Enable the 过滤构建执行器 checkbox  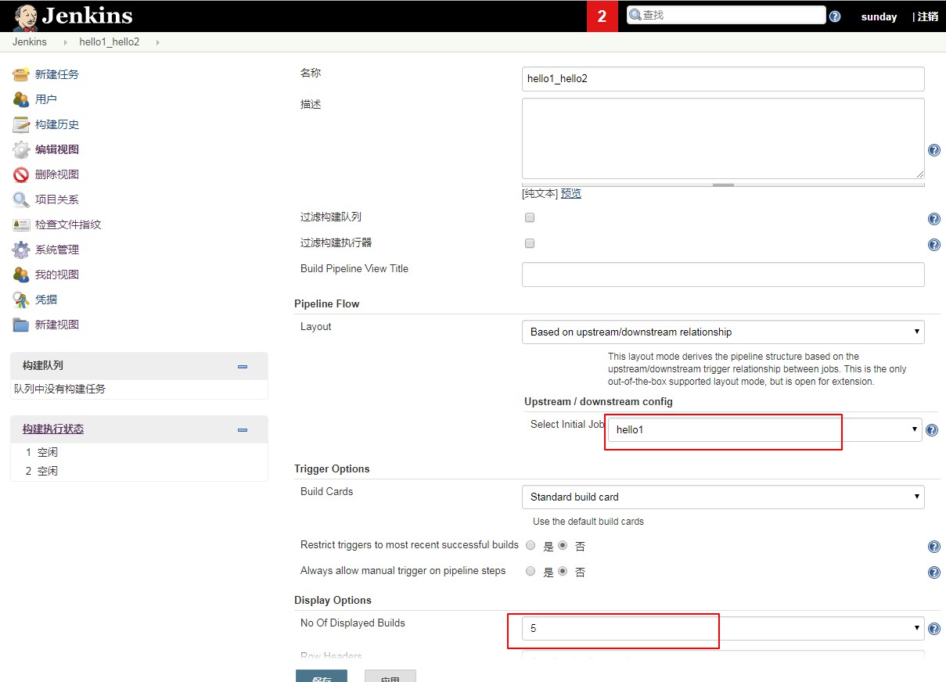click(530, 243)
